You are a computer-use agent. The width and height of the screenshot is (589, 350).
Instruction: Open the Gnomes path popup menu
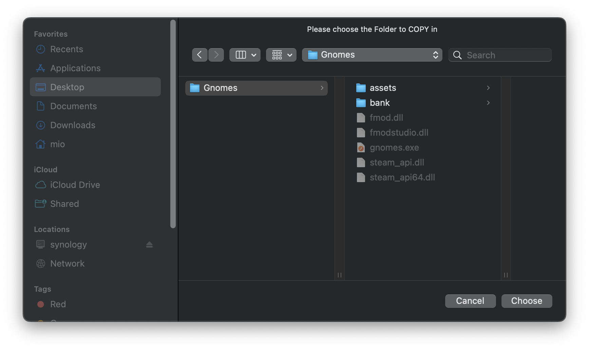click(372, 55)
